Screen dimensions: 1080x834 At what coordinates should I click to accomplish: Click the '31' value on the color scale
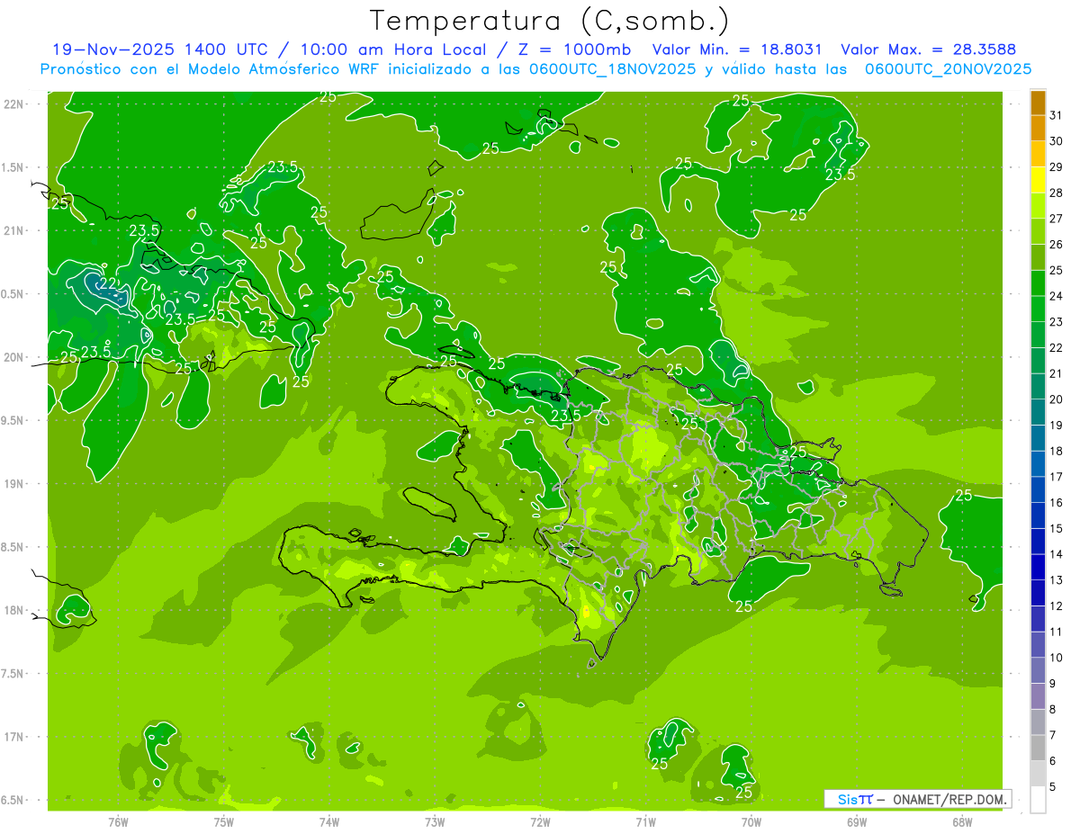1057,115
